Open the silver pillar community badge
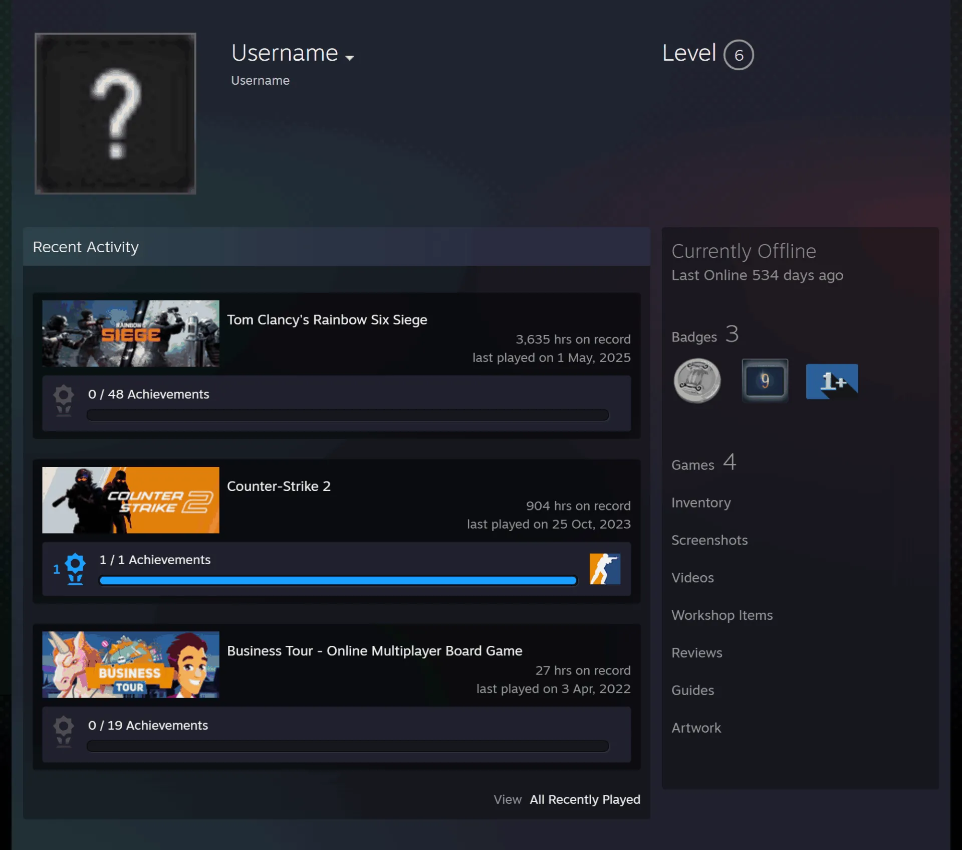This screenshot has height=850, width=962. point(697,381)
